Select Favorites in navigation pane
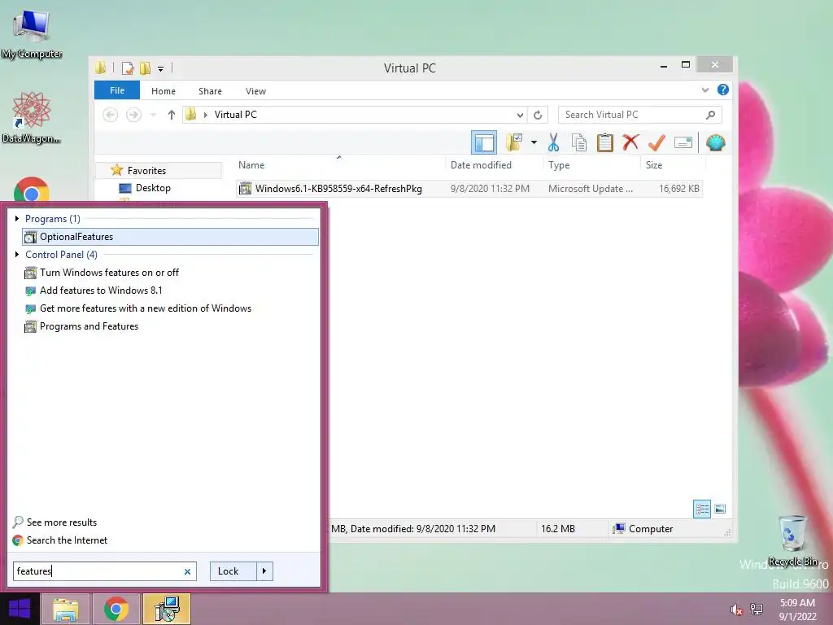The image size is (833, 625). point(146,171)
